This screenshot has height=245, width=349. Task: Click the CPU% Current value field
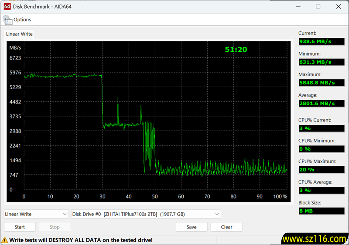(x=322, y=128)
